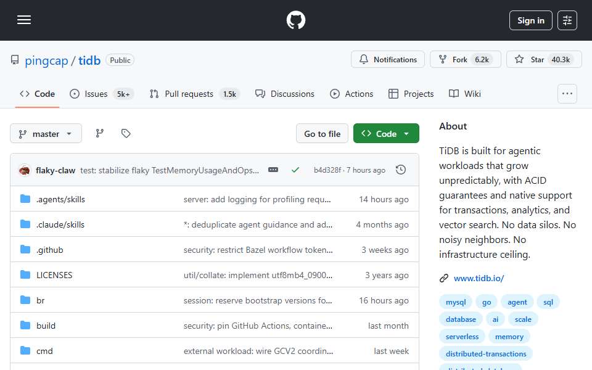Image resolution: width=592 pixels, height=370 pixels.
Task: Open the master branch dropdown
Action: pos(46,134)
